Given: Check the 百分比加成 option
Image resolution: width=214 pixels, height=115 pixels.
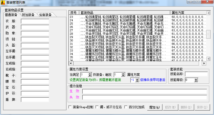Looking at the screenshot, I should 126,107.
